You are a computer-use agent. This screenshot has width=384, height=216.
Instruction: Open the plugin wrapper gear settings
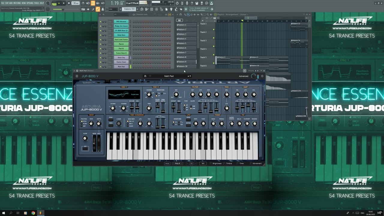pyautogui.click(x=77, y=71)
